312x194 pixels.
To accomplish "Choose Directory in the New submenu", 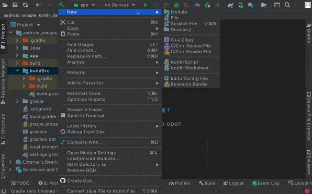I will pyautogui.click(x=191, y=30).
